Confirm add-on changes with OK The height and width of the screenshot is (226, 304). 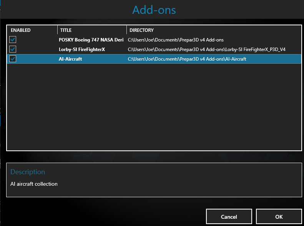point(279,216)
